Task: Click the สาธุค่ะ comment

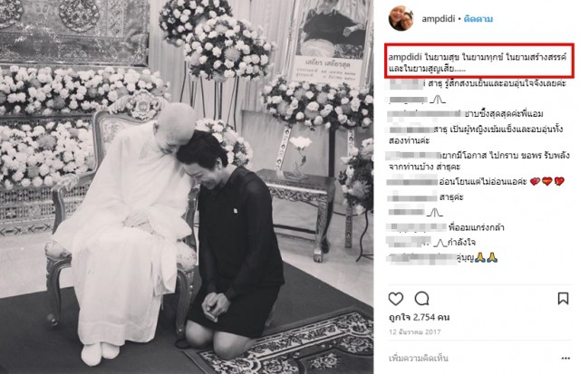Action: tap(424, 197)
